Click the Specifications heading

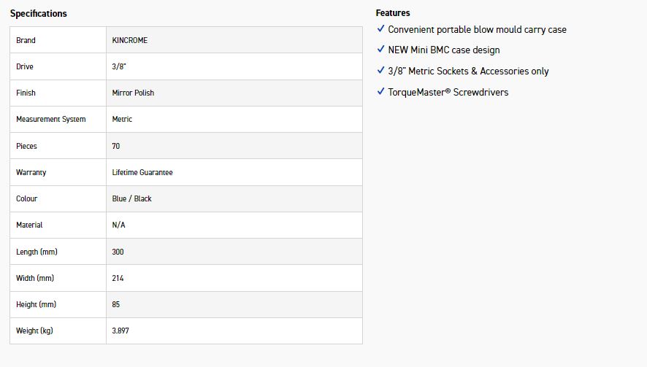coord(38,13)
